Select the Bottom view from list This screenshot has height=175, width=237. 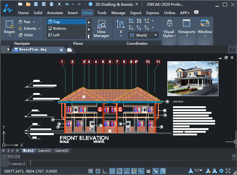click(x=59, y=28)
